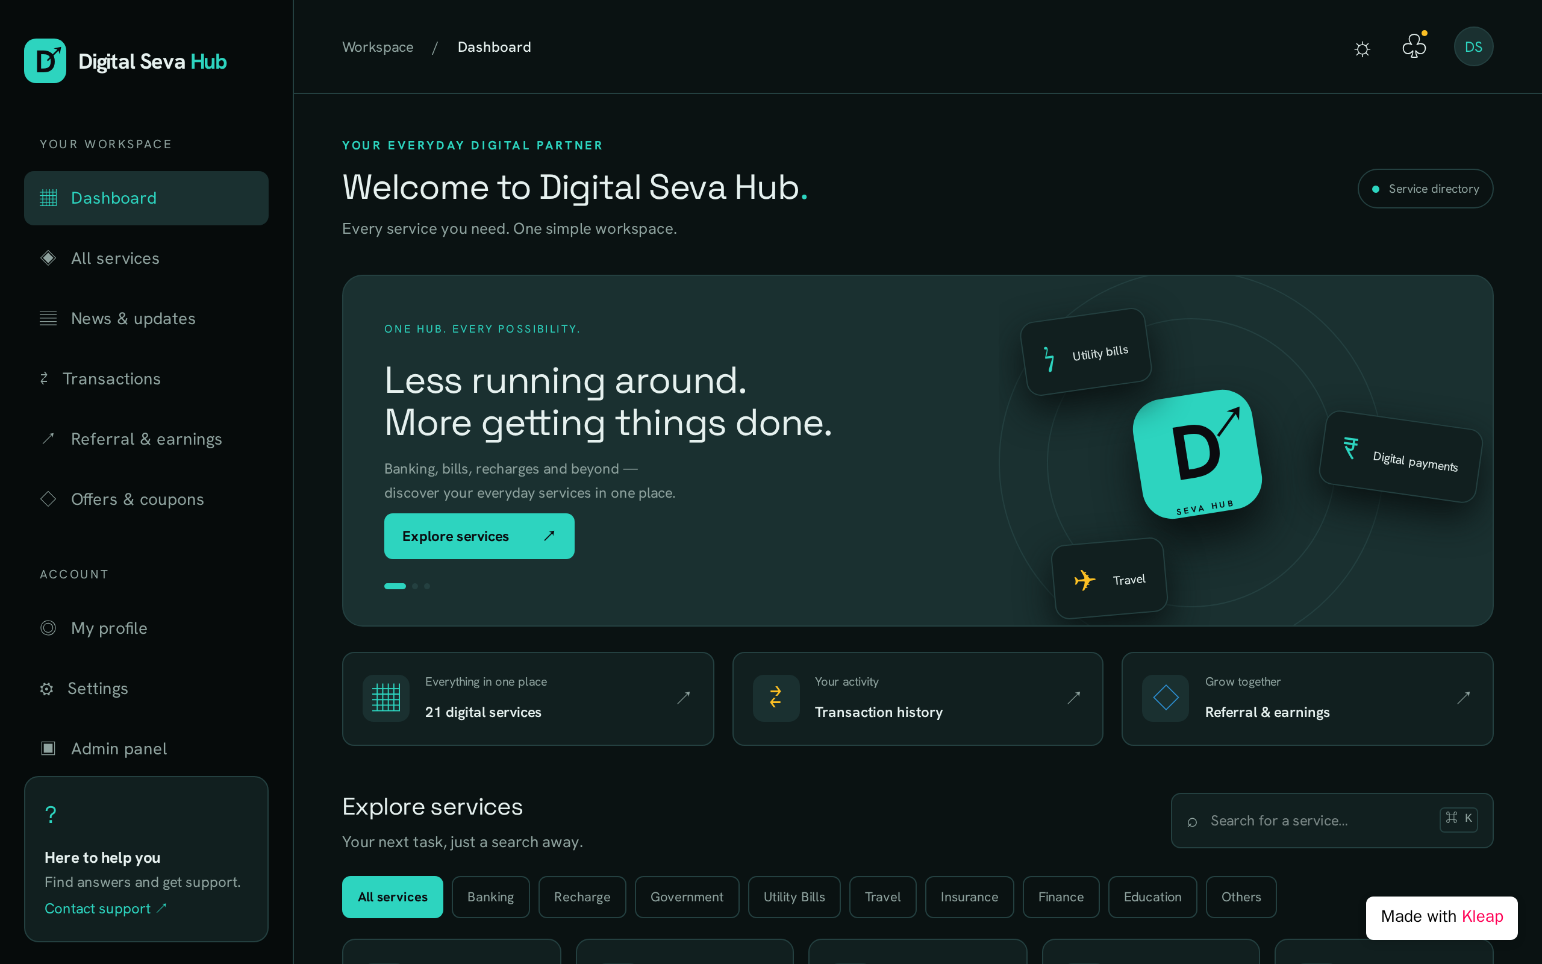Select the second carousel dot
The width and height of the screenshot is (1542, 964).
pos(415,586)
